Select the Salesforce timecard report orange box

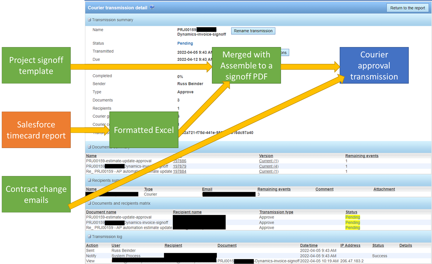(36, 130)
